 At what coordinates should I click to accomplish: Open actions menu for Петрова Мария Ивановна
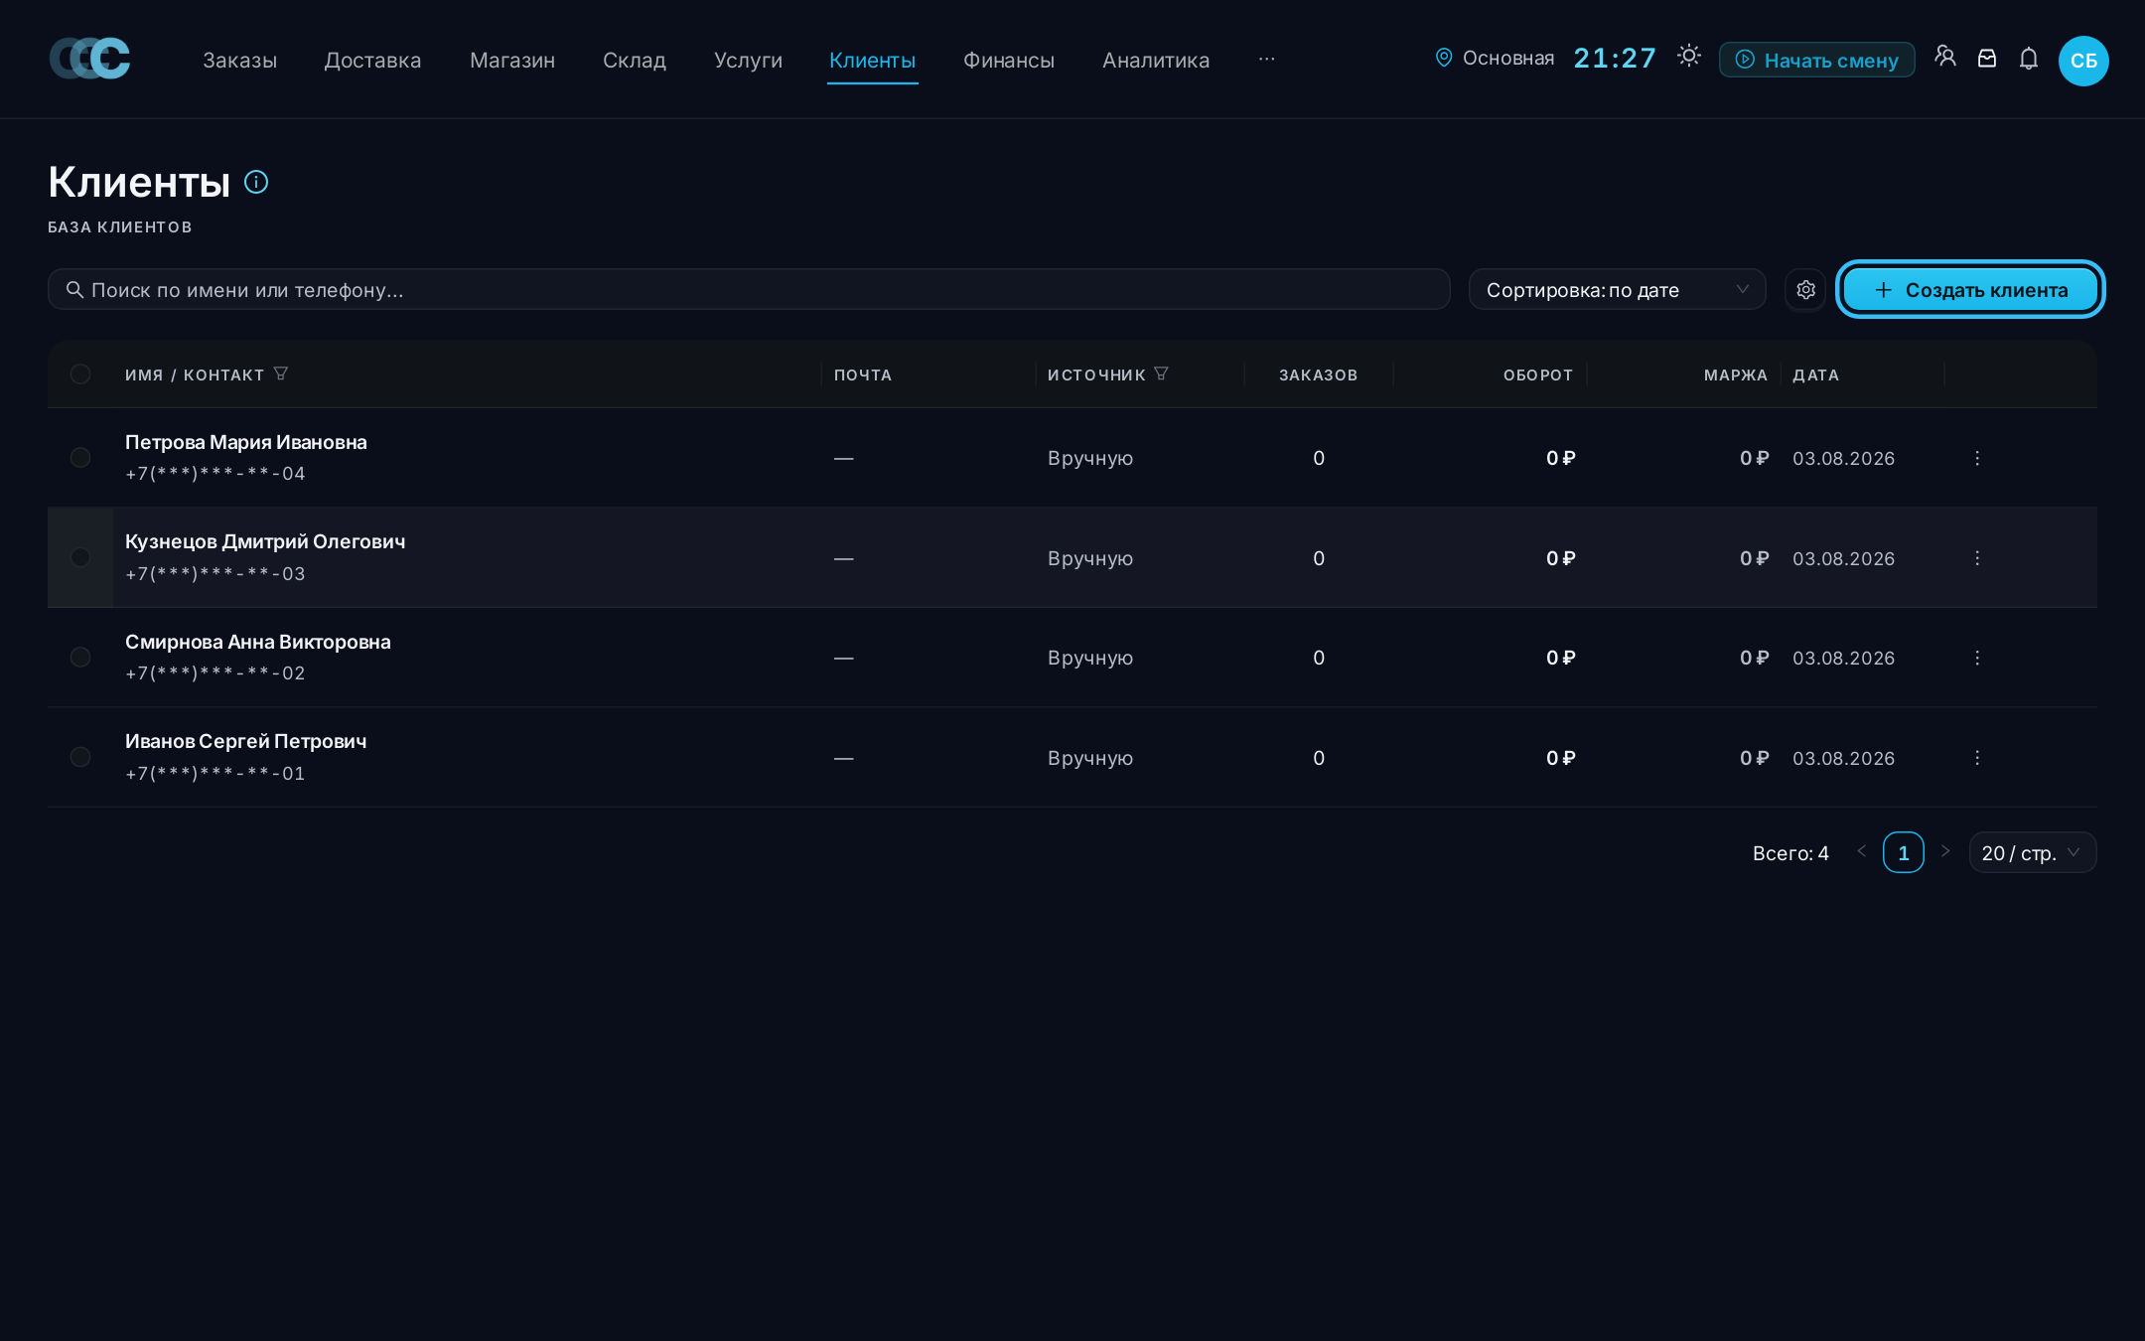[x=1977, y=458]
